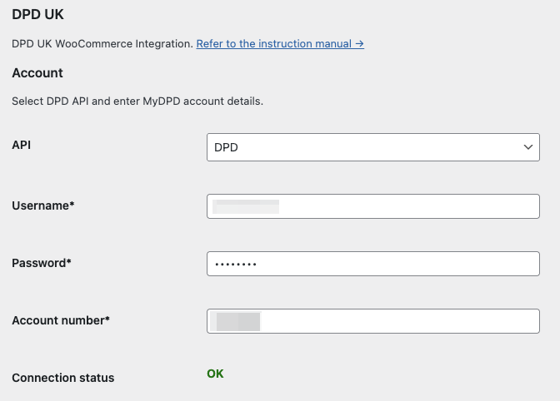Image resolution: width=560 pixels, height=401 pixels.
Task: Click the Password* label
Action: (42, 263)
